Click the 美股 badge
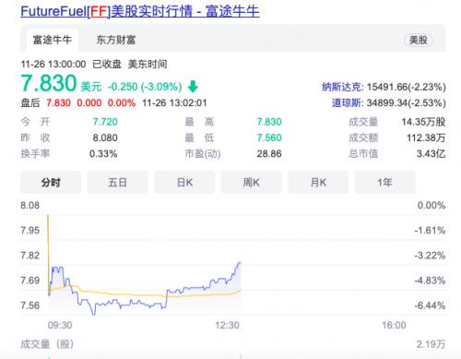 419,40
